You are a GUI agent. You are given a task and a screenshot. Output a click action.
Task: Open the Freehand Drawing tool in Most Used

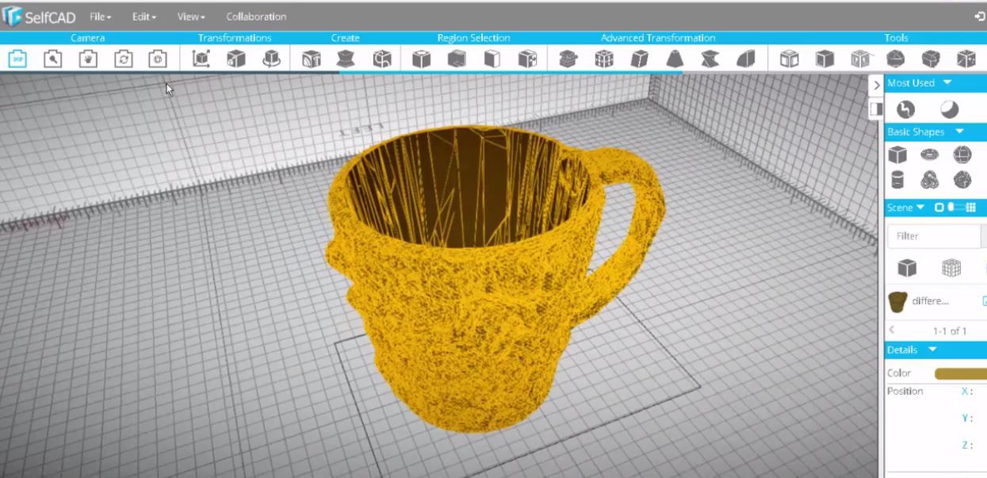905,107
